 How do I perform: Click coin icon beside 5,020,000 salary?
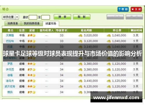[x=80, y=36]
